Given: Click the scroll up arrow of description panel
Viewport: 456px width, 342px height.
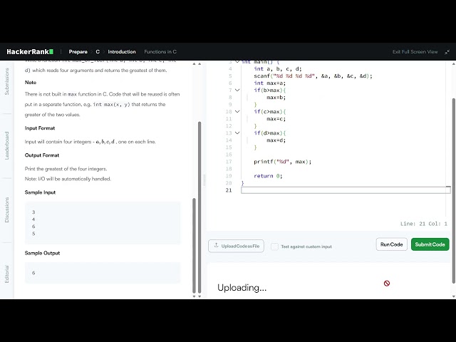Looking at the screenshot, I should (x=199, y=63).
